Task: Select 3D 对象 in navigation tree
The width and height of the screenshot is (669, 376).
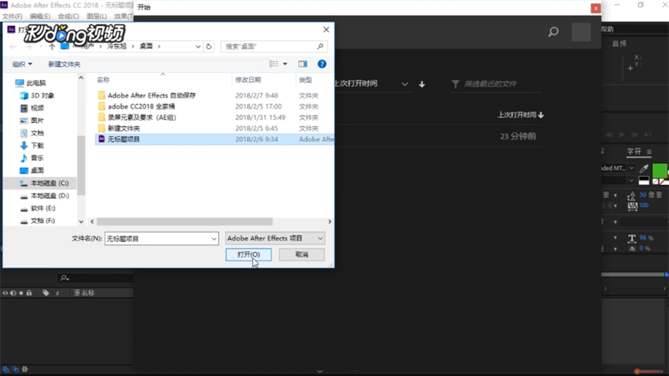Action: 38,95
